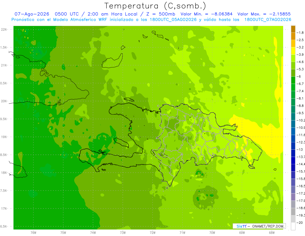This screenshot has height=236, width=305.
Task: Click the '-8.8' color bar label
Action: click(x=300, y=106)
